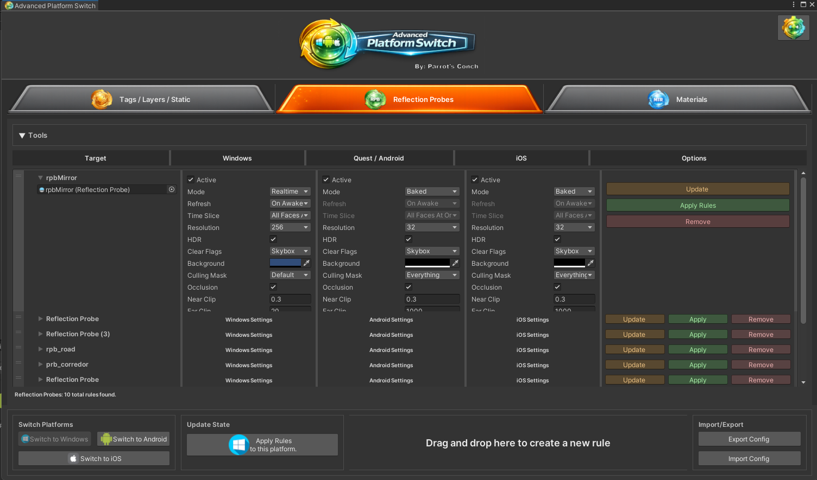The height and width of the screenshot is (480, 817).
Task: Click the eyedropper for iOS Background color
Action: click(590, 263)
